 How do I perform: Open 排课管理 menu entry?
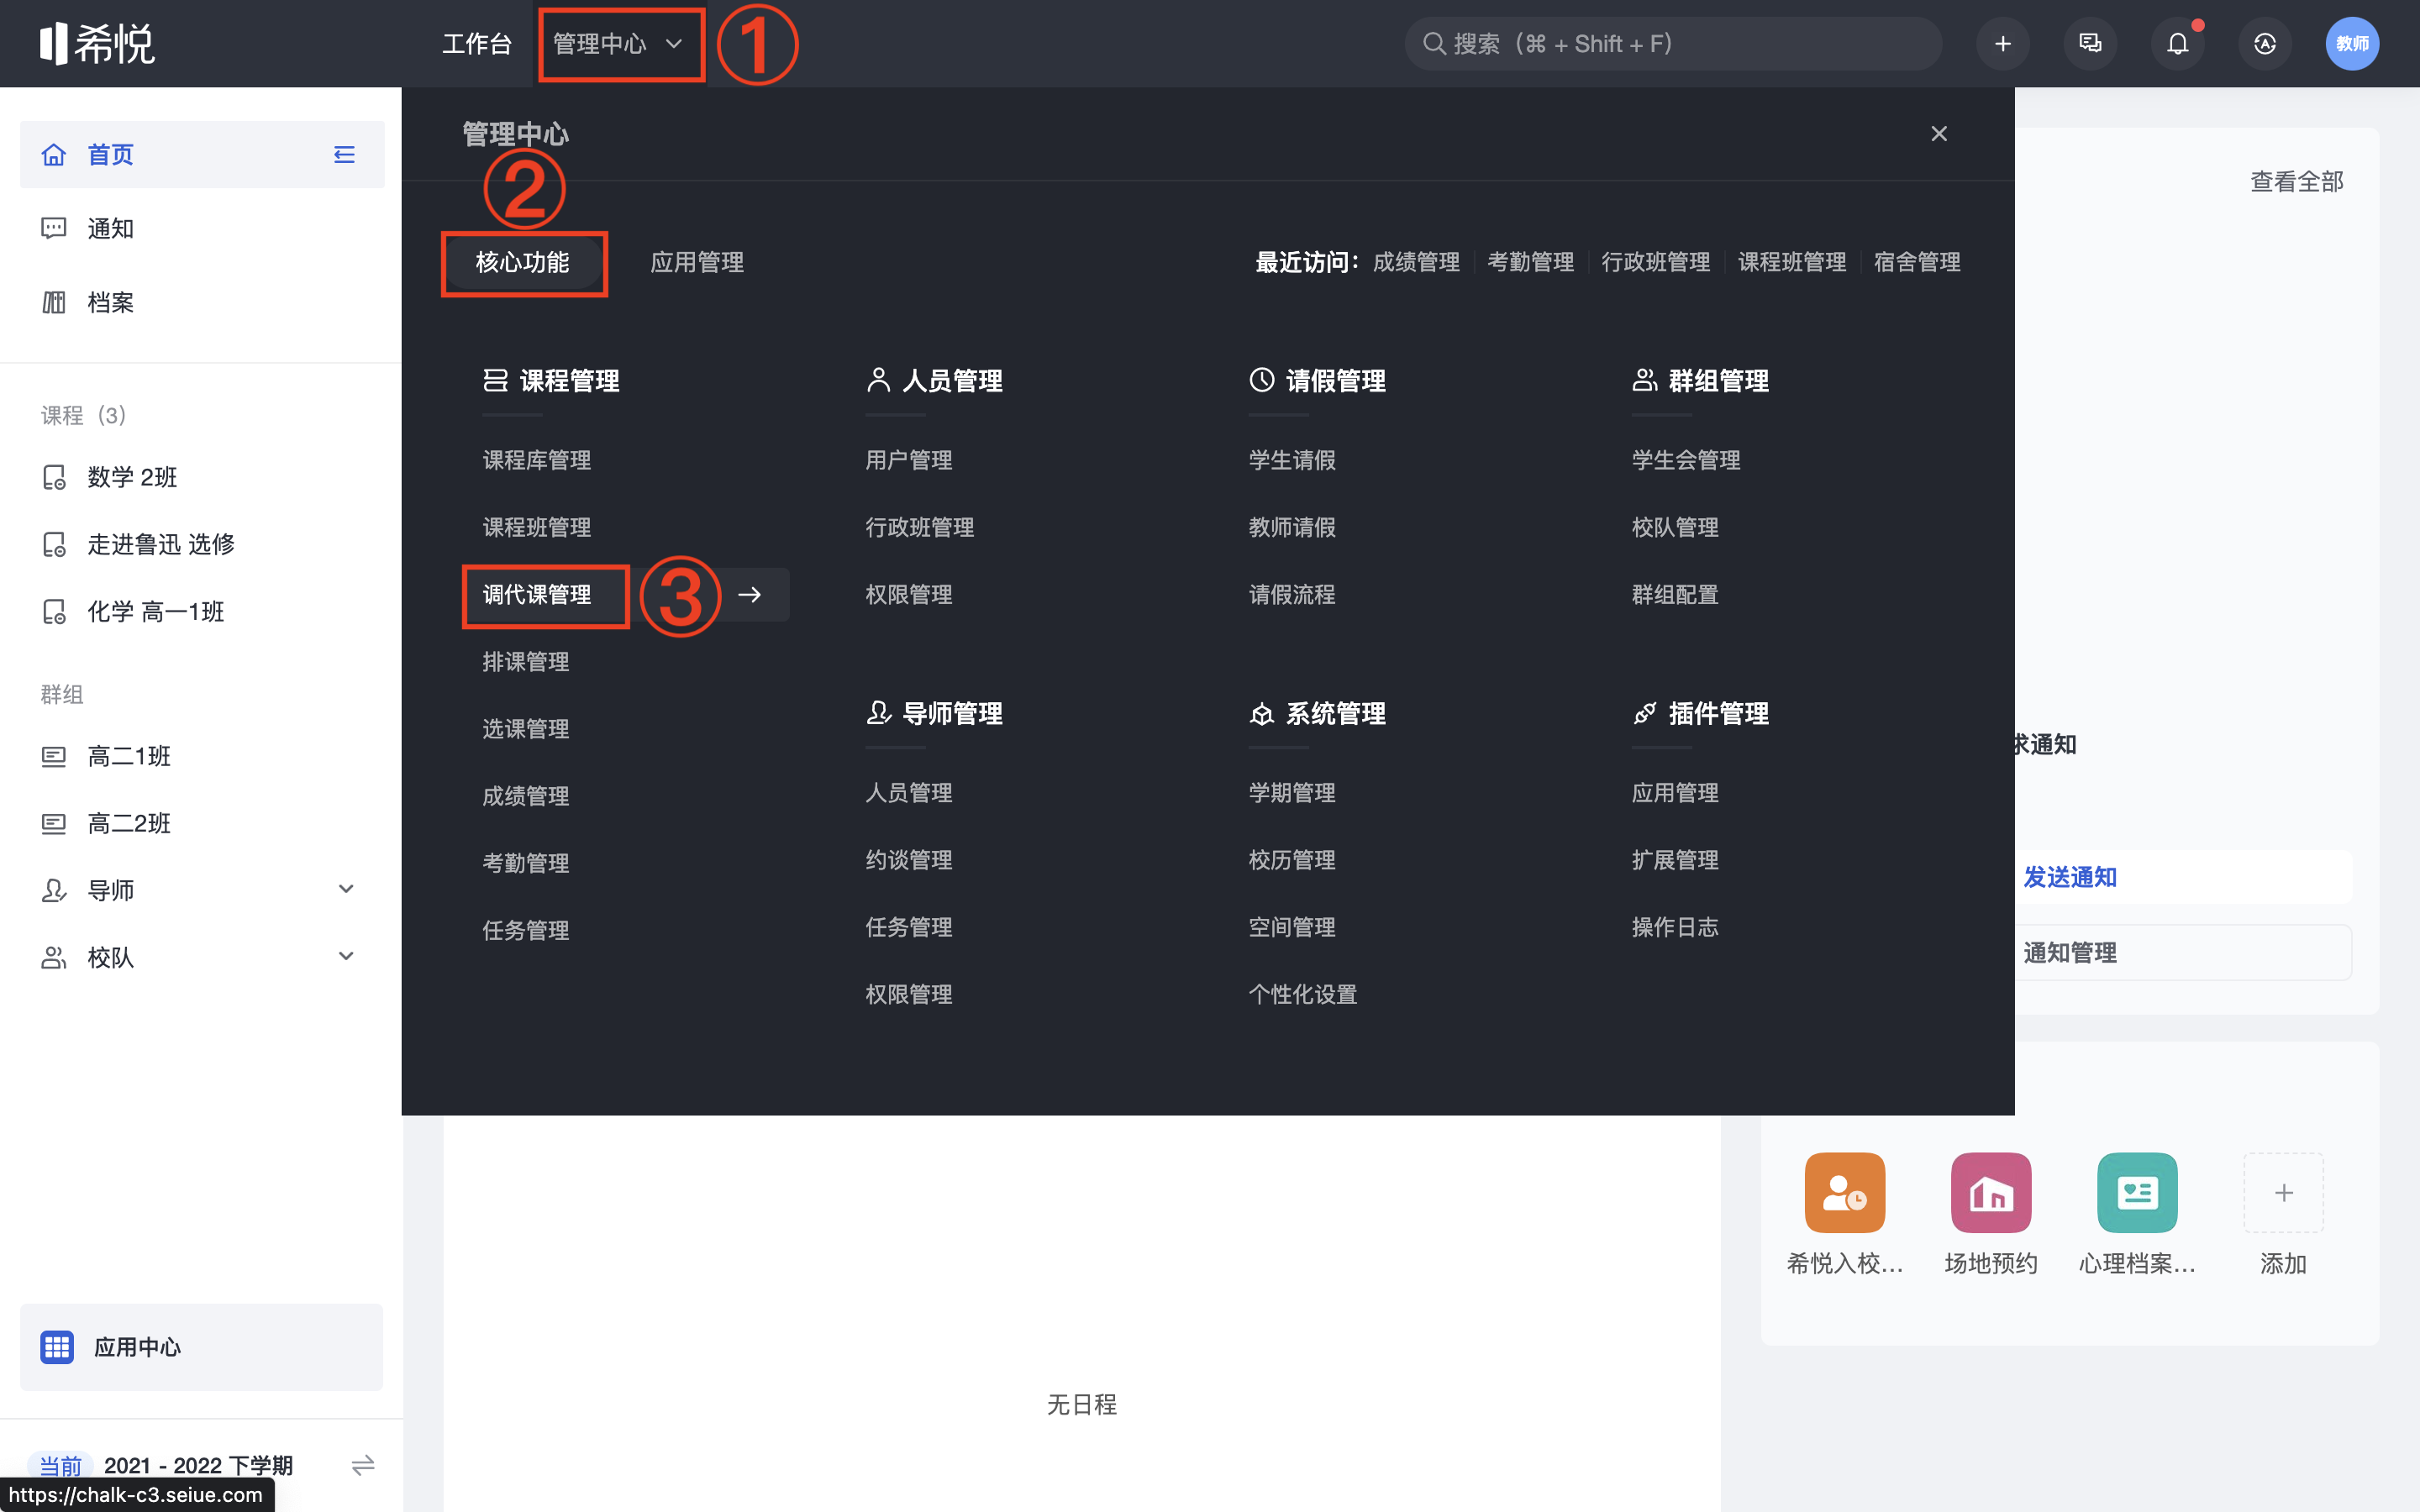[x=526, y=662]
